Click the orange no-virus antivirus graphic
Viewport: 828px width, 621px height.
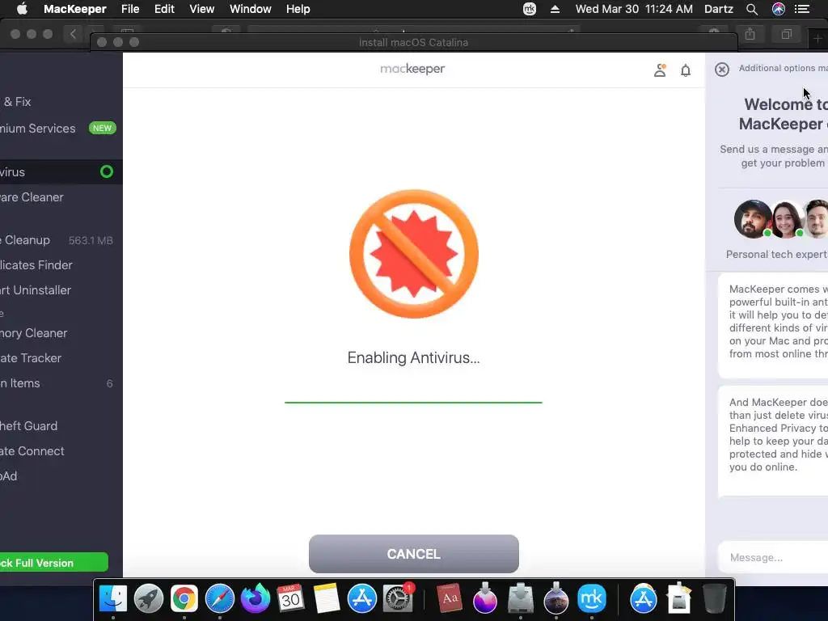pyautogui.click(x=414, y=254)
